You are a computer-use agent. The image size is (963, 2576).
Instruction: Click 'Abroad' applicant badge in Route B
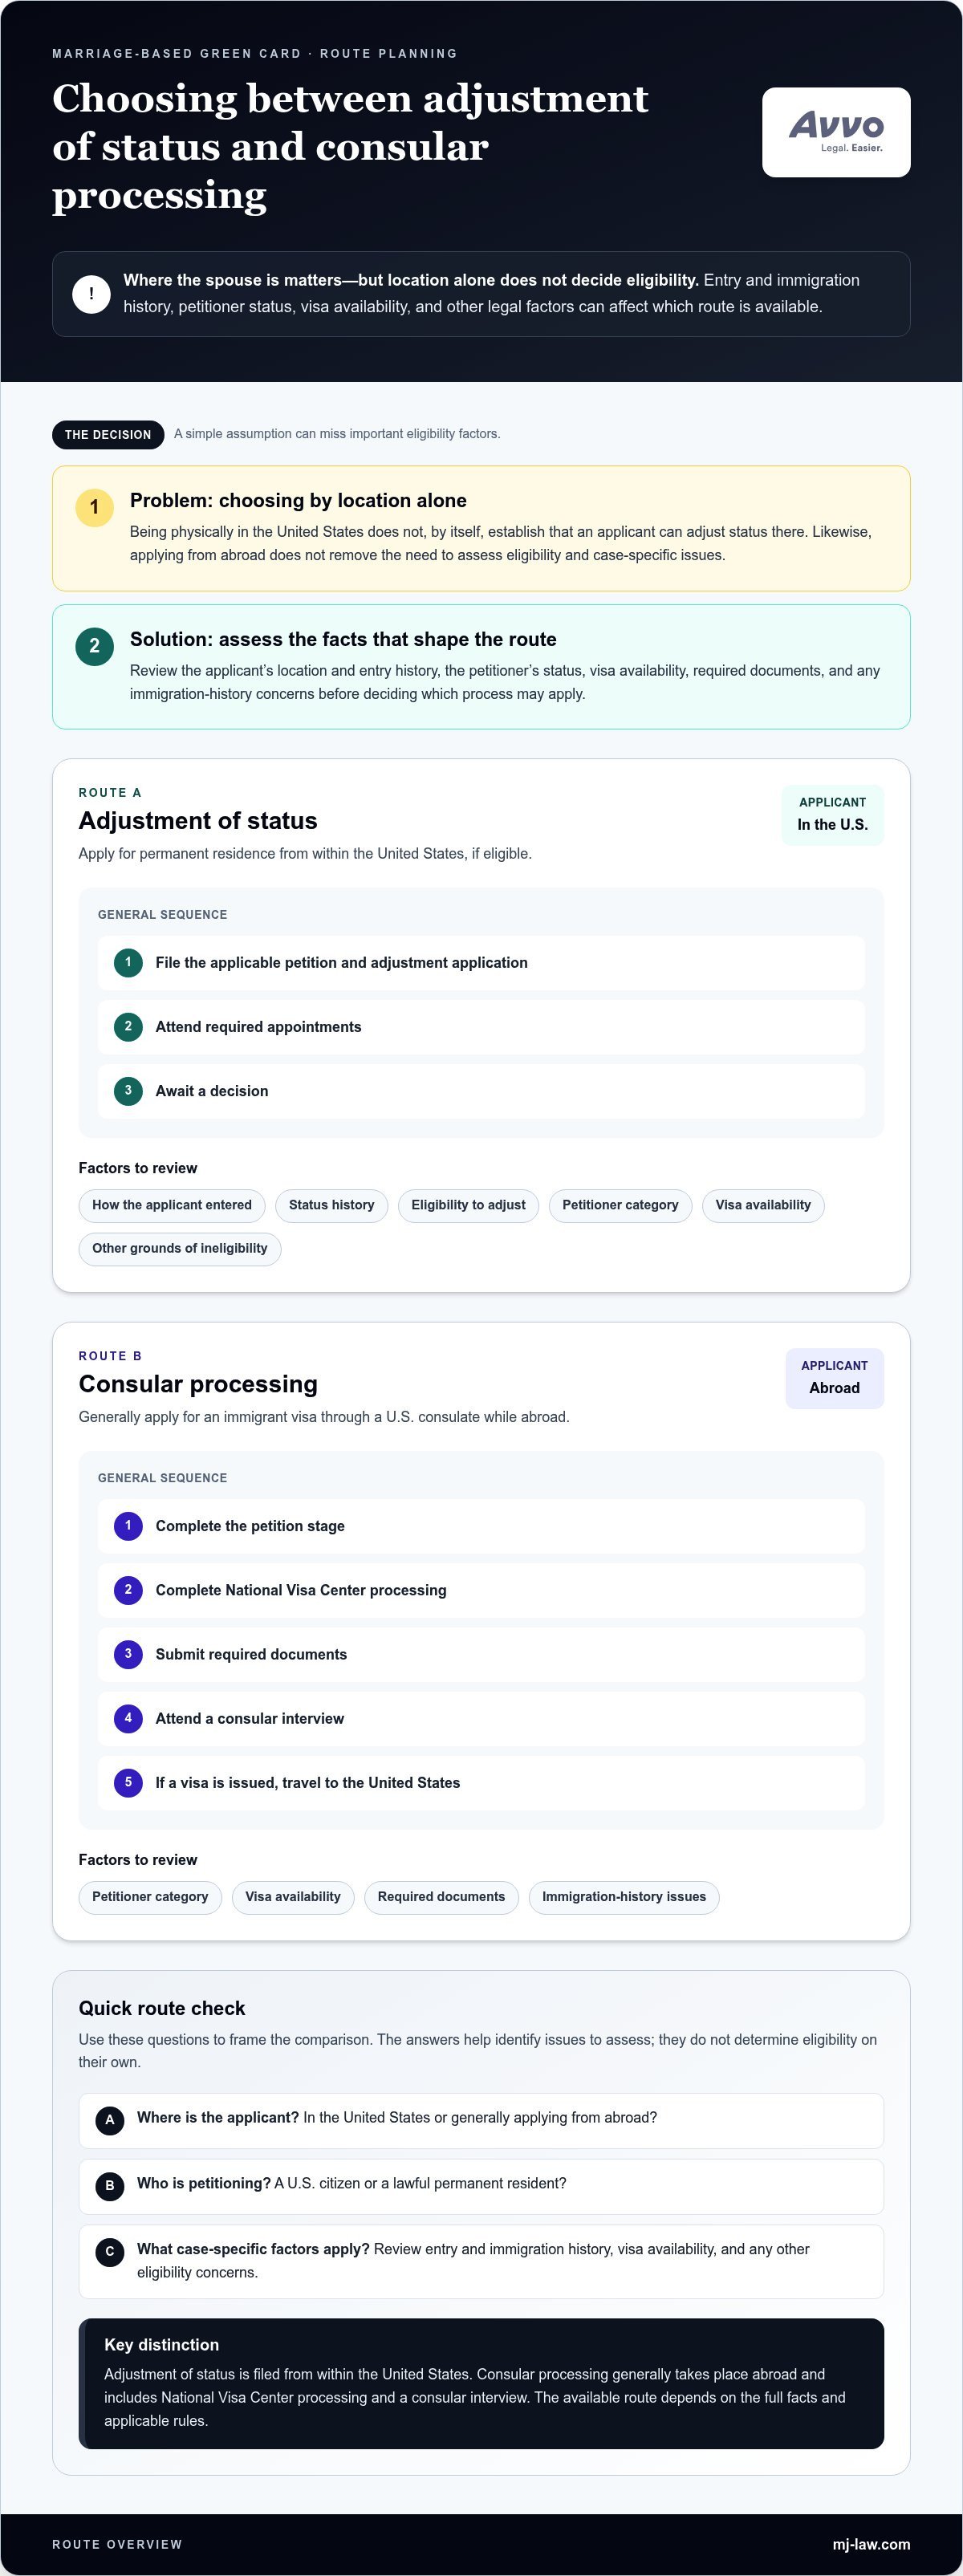tap(834, 1378)
